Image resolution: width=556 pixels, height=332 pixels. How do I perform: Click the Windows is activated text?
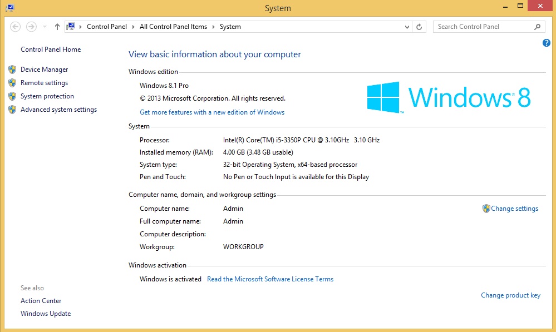[170, 279]
